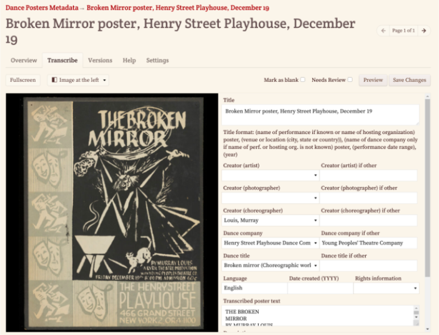Open the Versions tab
Image resolution: width=439 pixels, height=335 pixels.
click(x=100, y=60)
